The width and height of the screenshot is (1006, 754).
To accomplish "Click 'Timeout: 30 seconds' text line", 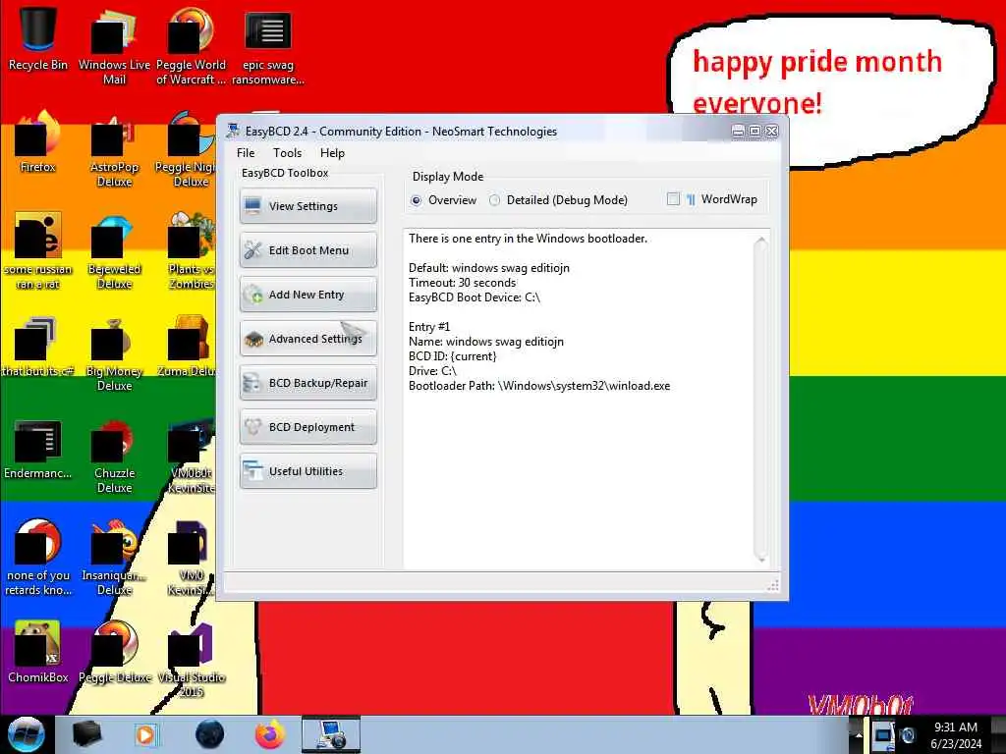I will click(x=462, y=283).
